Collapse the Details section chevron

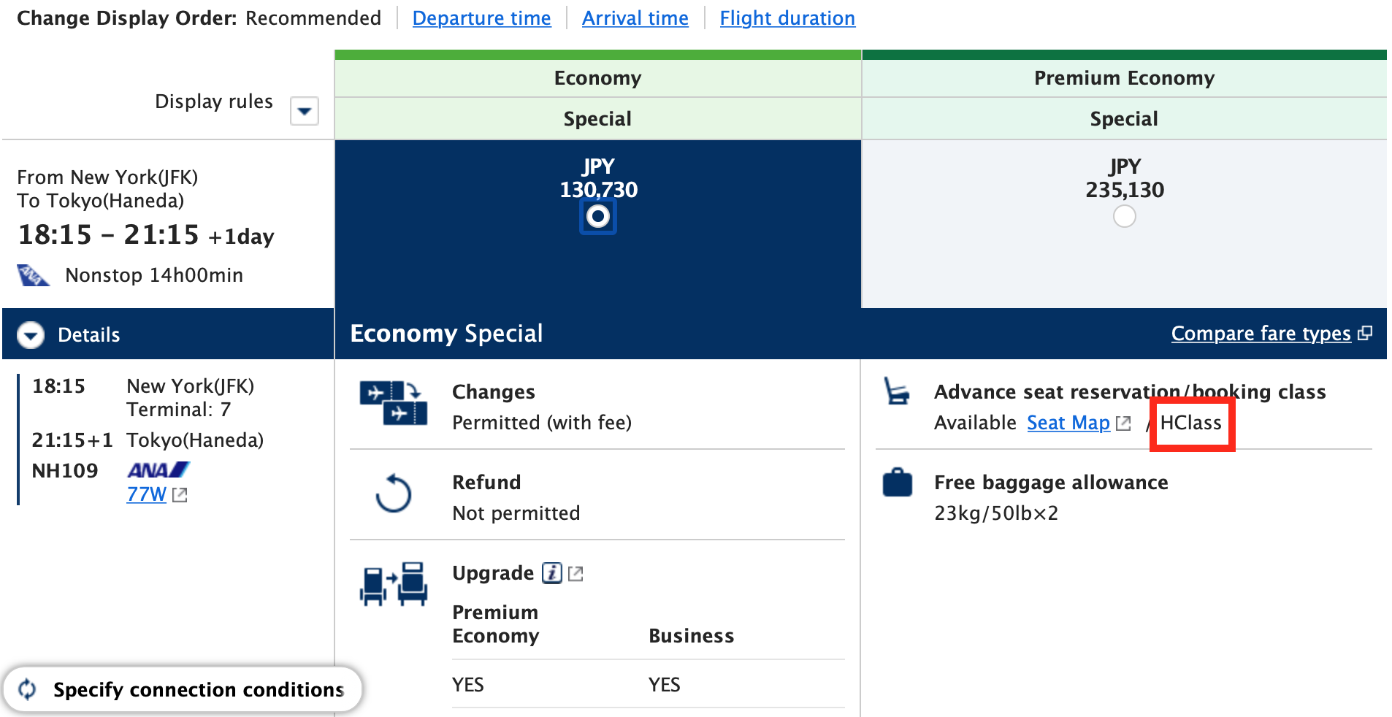tap(30, 334)
